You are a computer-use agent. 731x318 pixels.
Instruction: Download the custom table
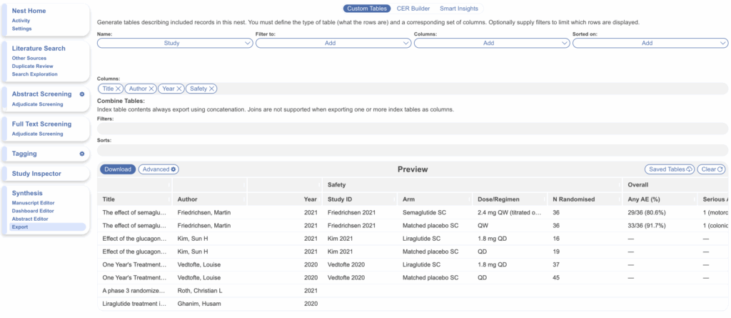117,169
